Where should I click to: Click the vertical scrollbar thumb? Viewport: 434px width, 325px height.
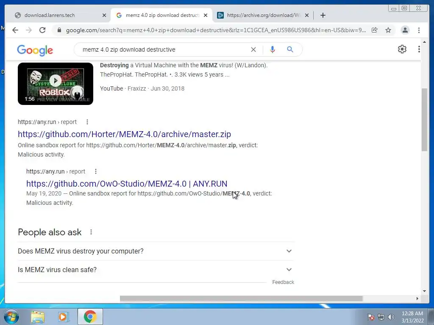click(424, 119)
